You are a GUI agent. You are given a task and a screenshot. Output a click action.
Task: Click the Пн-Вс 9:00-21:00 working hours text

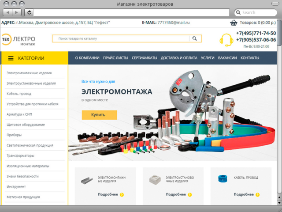pyautogui.click(x=256, y=46)
